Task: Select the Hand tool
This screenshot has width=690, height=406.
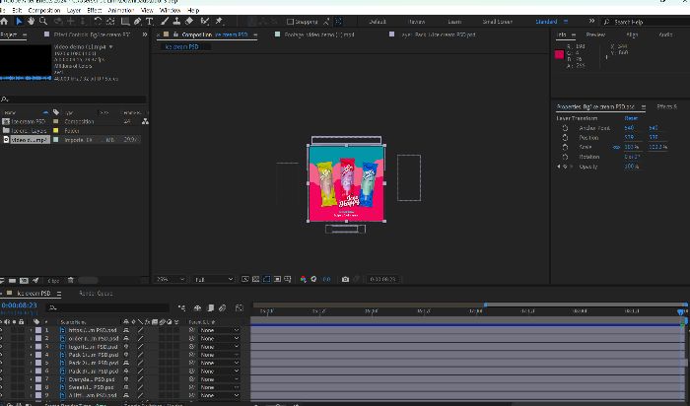Action: click(31, 21)
